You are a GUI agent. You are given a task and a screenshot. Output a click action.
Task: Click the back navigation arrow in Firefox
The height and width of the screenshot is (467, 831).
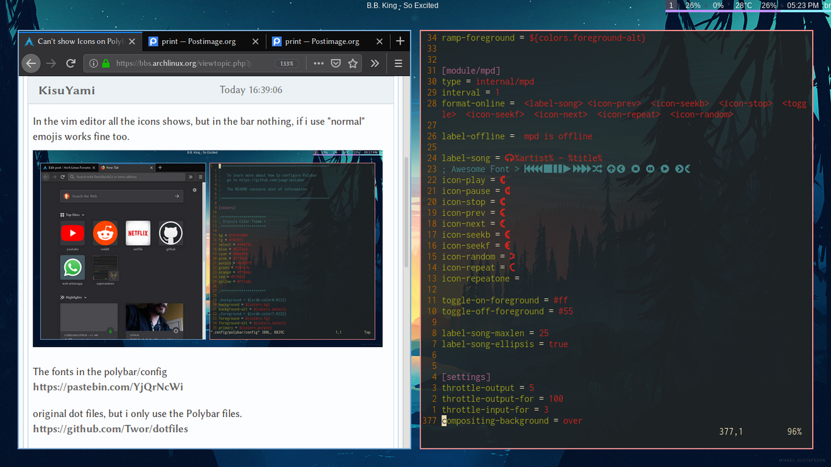pos(31,63)
